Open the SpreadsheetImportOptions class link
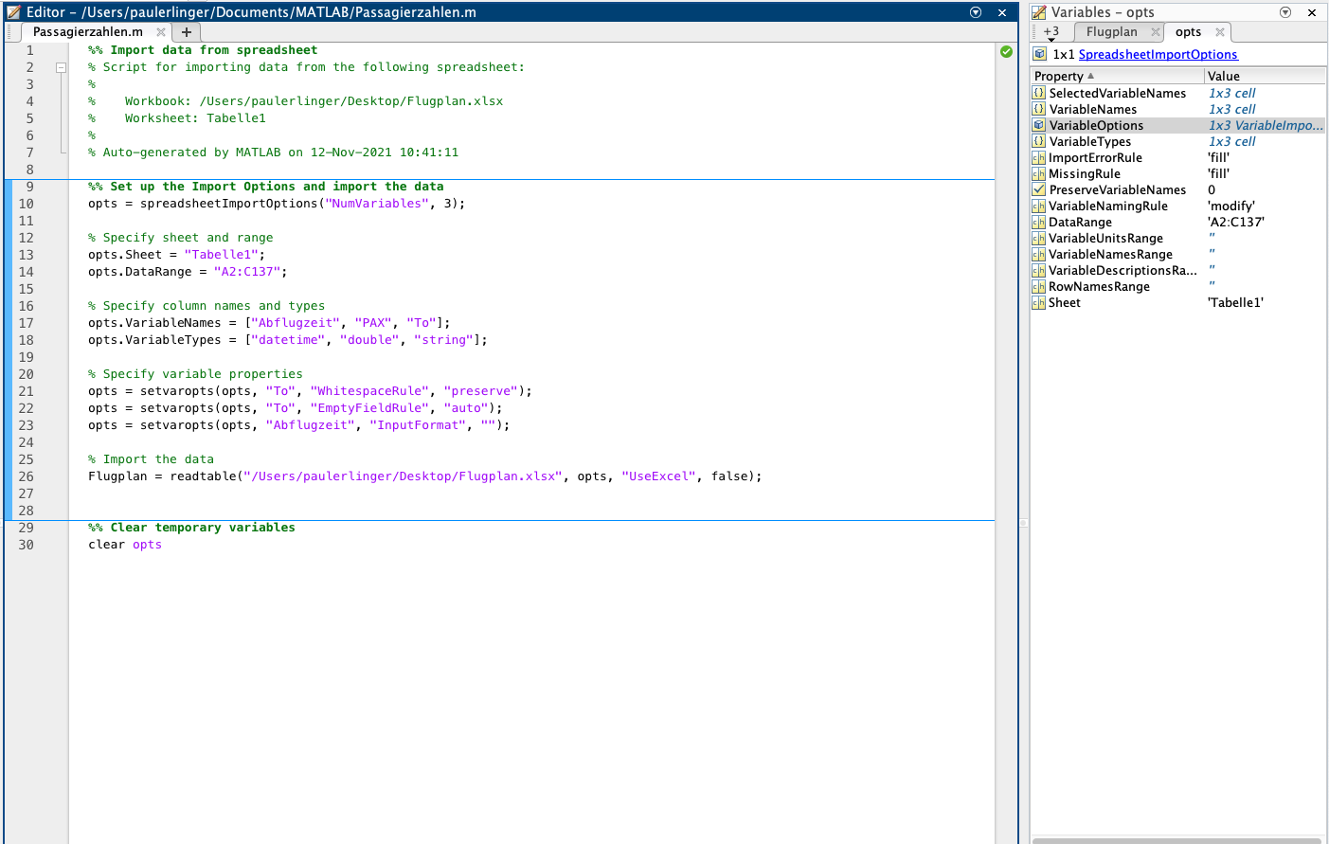 pyautogui.click(x=1158, y=55)
